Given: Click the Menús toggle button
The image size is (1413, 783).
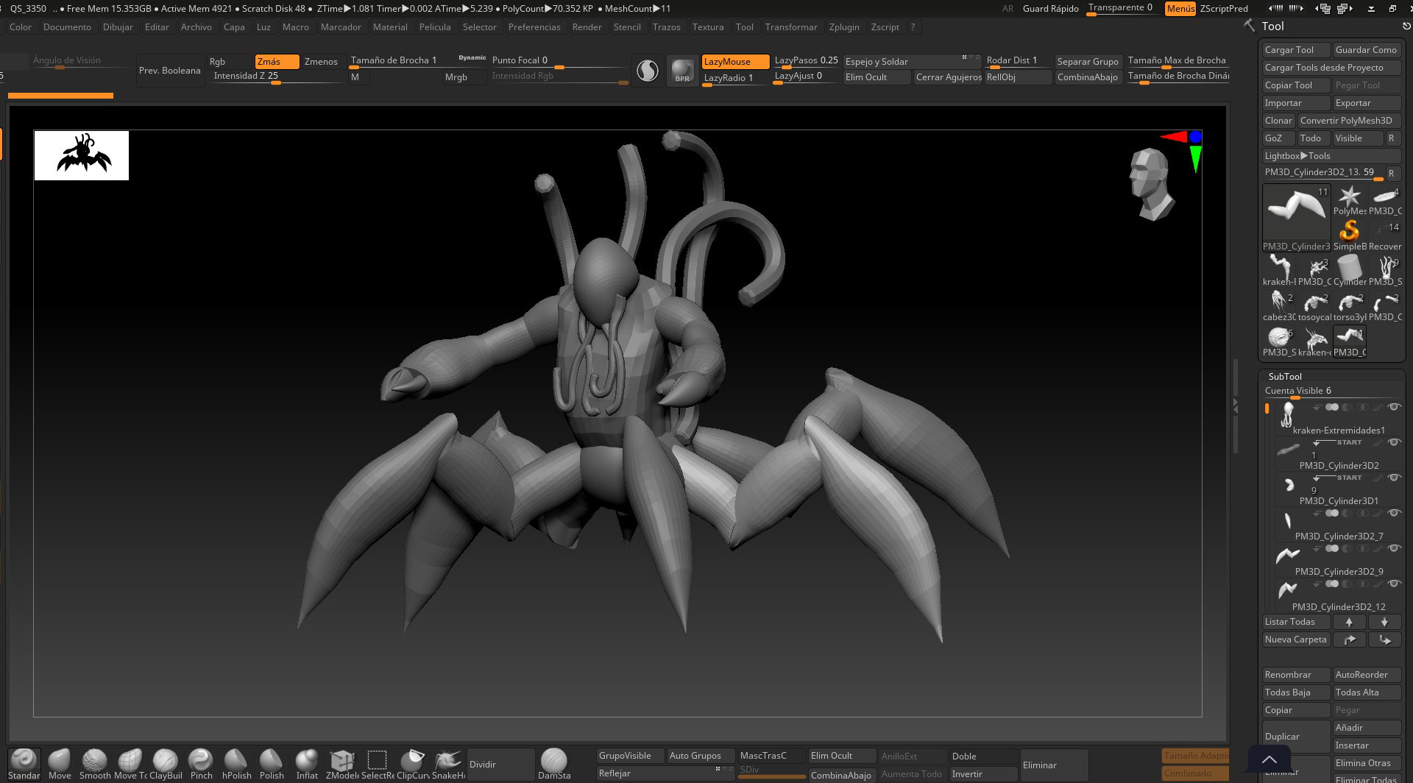Looking at the screenshot, I should coord(1180,9).
